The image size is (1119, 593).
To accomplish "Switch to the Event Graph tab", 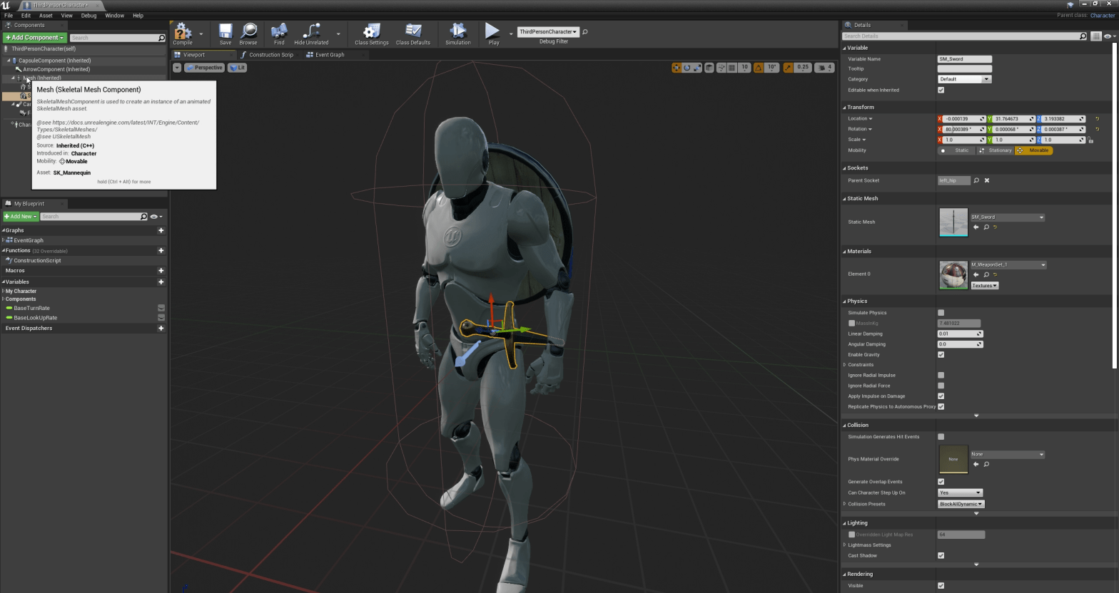I will (329, 55).
